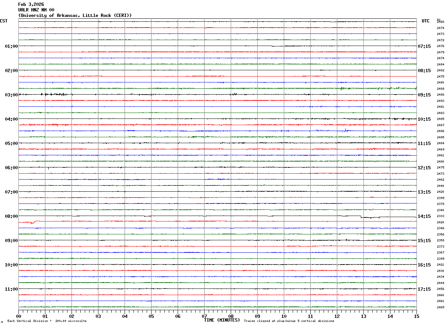Click the 08:15 UTC time label
Screen dimensions: 446x326
pos(424,71)
